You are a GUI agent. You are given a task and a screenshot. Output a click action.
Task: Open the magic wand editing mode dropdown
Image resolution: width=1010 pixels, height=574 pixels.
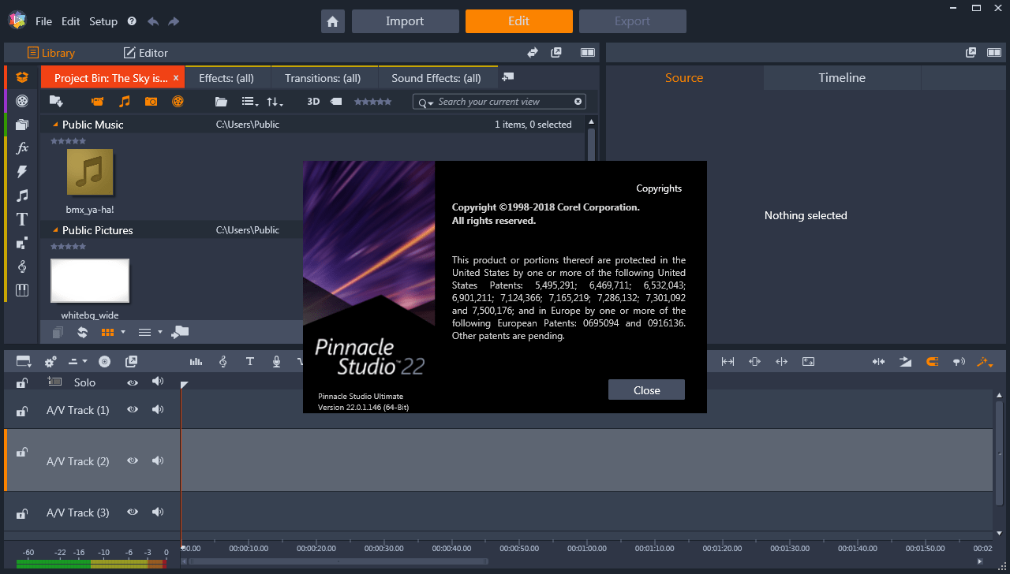[985, 361]
